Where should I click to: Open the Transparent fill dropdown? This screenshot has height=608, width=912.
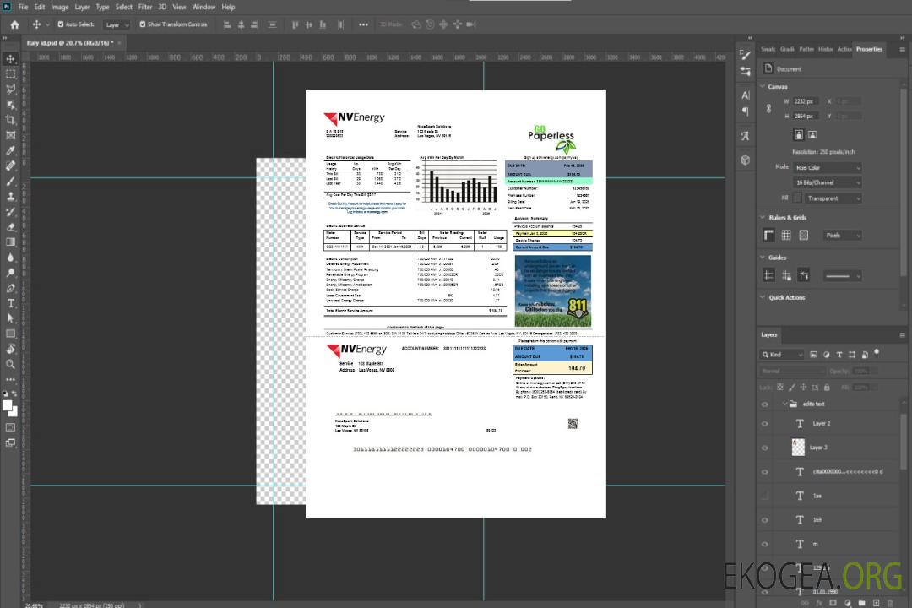[833, 198]
